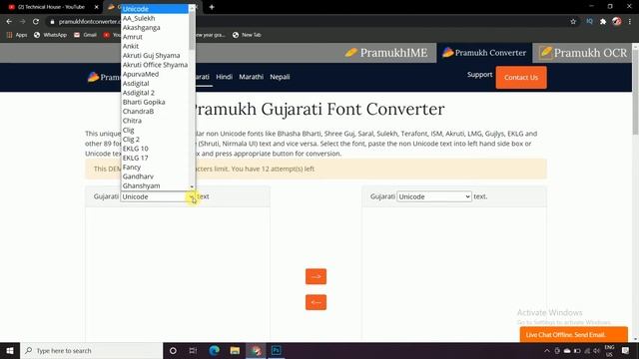Open the Windows Start menu

(x=10, y=350)
